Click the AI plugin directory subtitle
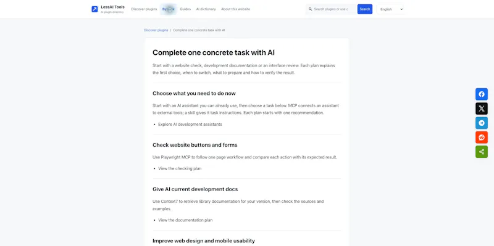Image resolution: width=494 pixels, height=246 pixels. [x=112, y=12]
